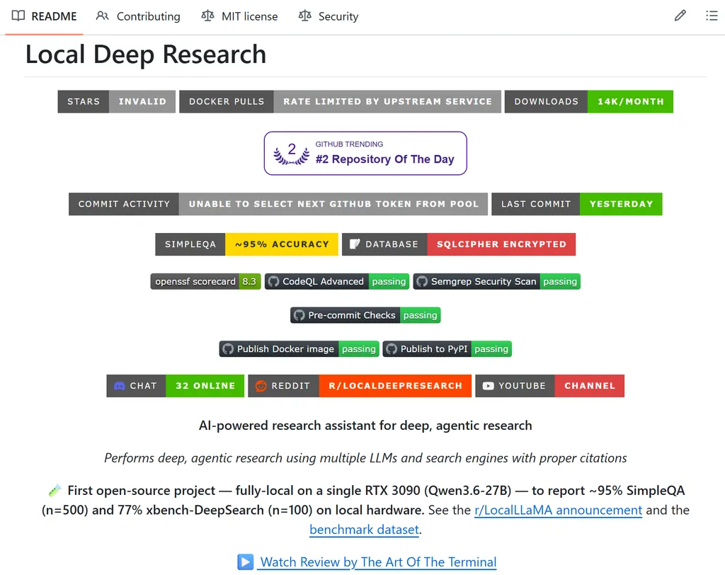Click the Commit Activity badge
The image size is (725, 575).
point(278,204)
